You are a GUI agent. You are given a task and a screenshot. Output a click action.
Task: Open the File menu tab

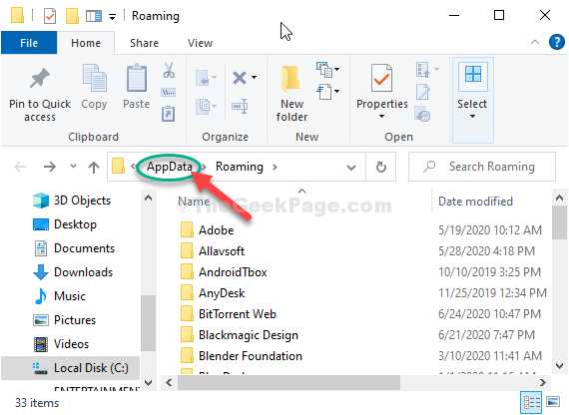(x=29, y=43)
